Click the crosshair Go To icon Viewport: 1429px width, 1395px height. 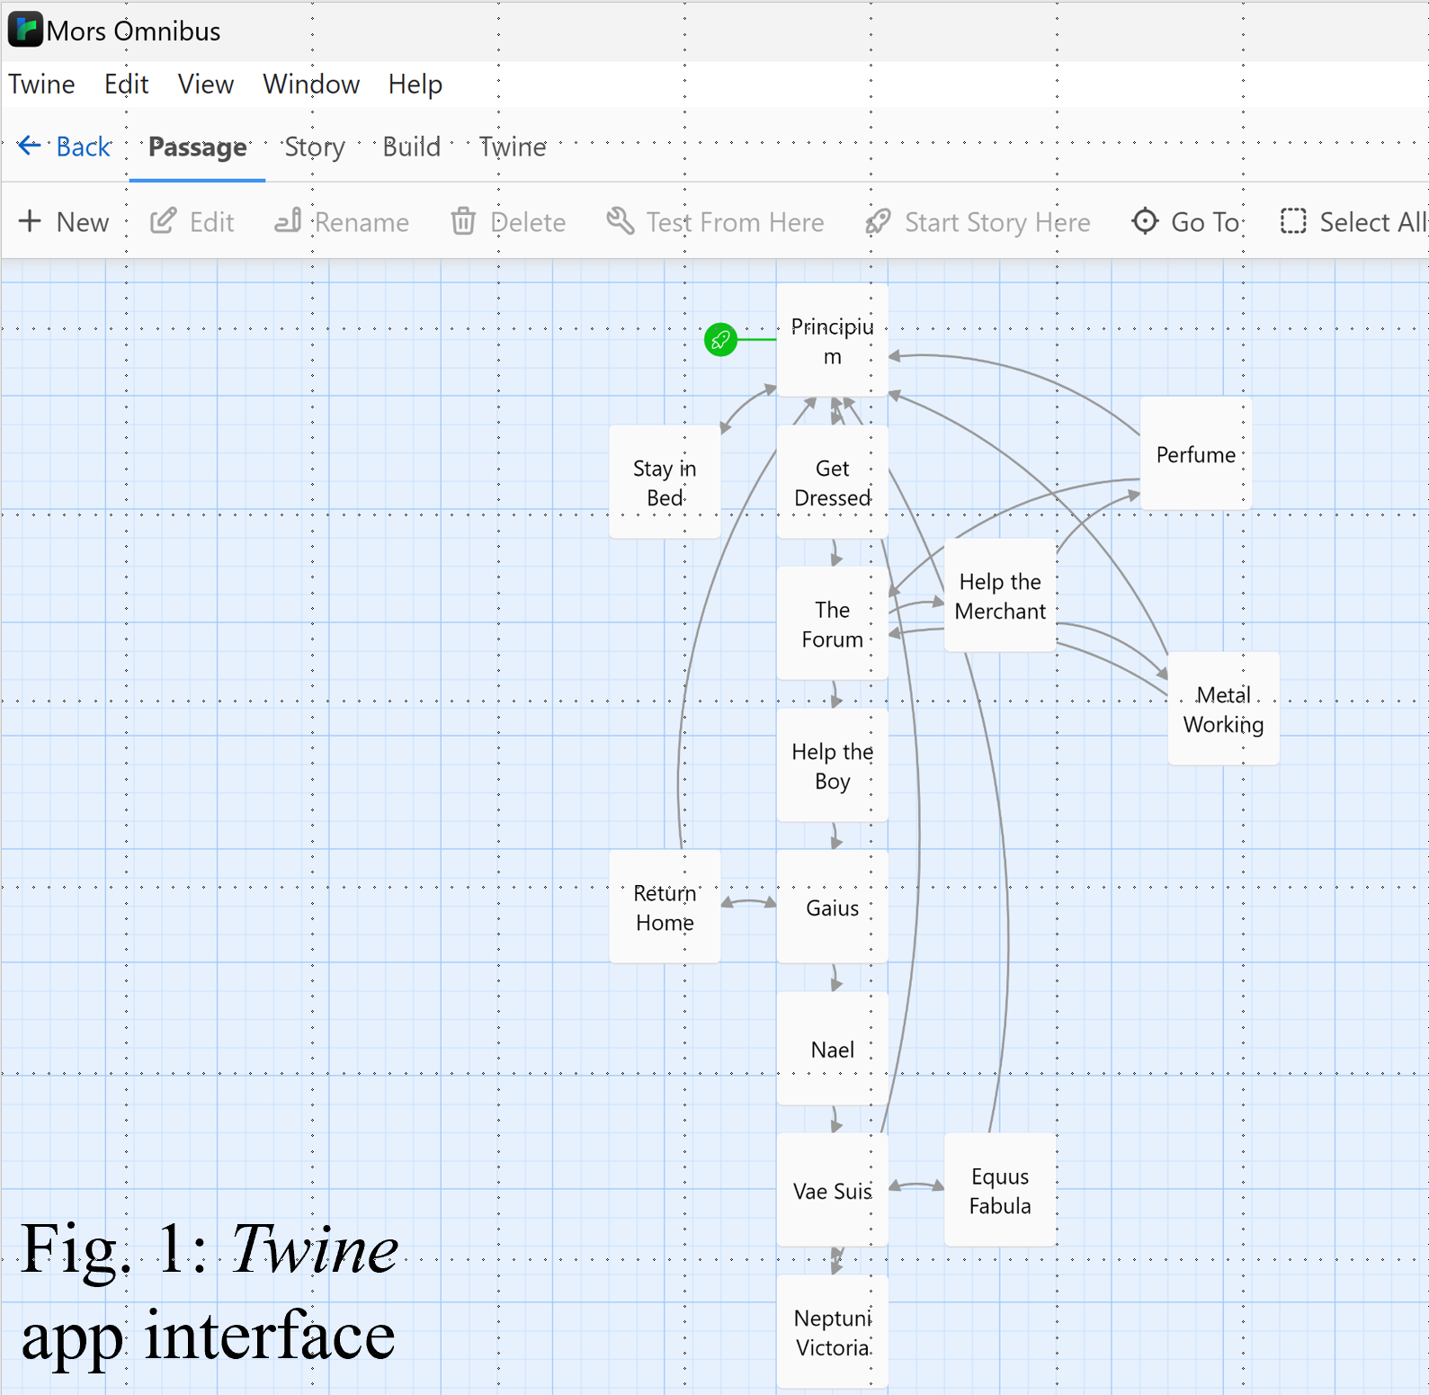(x=1145, y=221)
